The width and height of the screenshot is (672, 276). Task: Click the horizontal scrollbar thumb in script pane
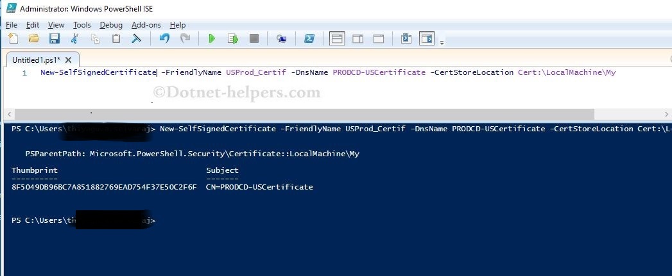[x=304, y=114]
